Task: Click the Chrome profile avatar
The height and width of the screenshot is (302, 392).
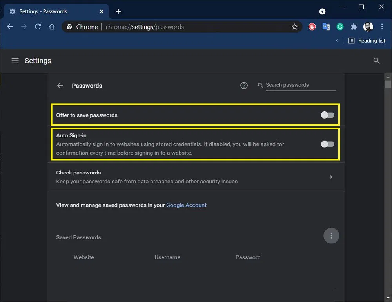Action: click(368, 27)
